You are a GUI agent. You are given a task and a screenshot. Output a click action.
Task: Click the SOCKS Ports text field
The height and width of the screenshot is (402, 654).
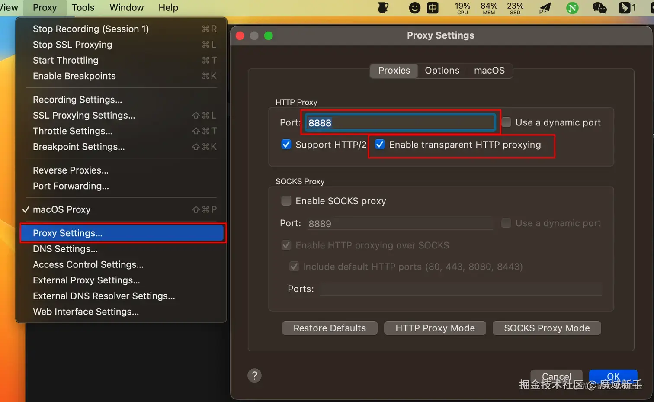(x=461, y=289)
